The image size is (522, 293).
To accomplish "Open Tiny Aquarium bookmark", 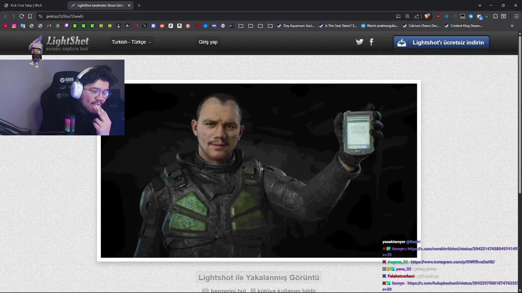I will (295, 26).
